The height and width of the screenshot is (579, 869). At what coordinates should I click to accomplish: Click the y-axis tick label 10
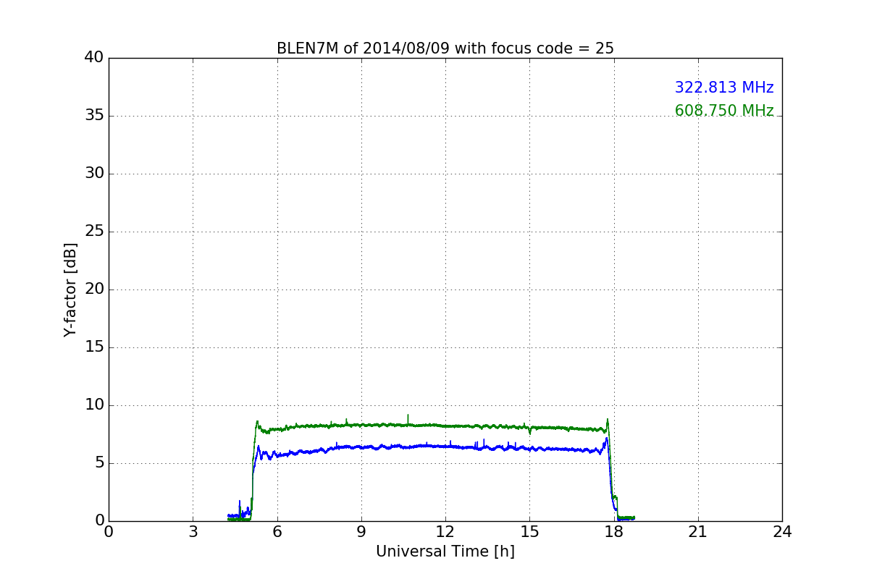[x=94, y=405]
